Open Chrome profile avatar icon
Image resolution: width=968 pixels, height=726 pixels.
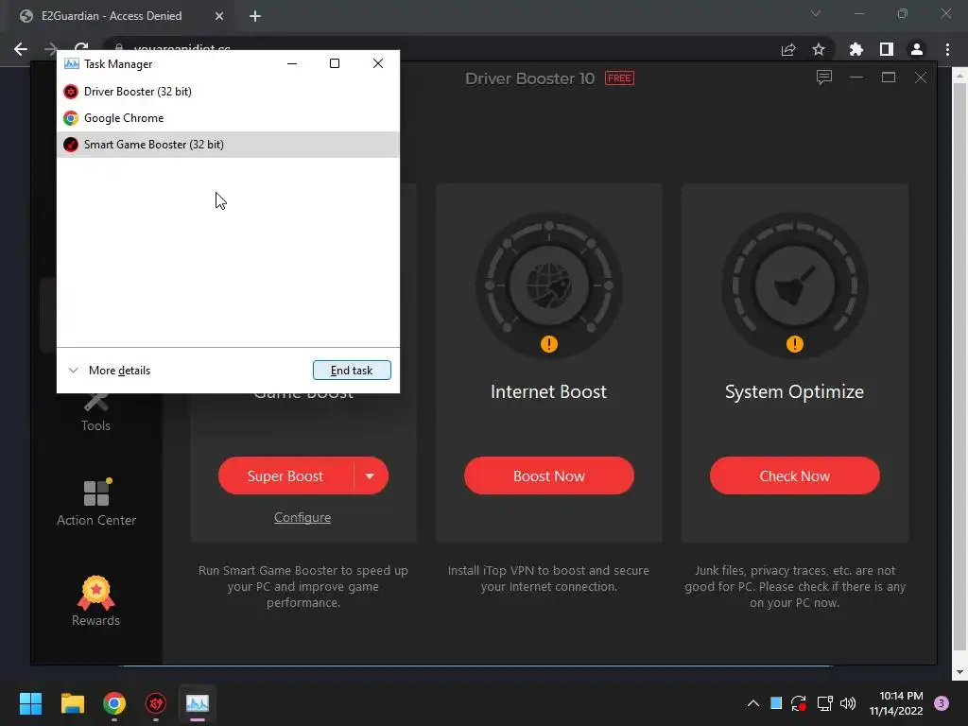point(917,49)
